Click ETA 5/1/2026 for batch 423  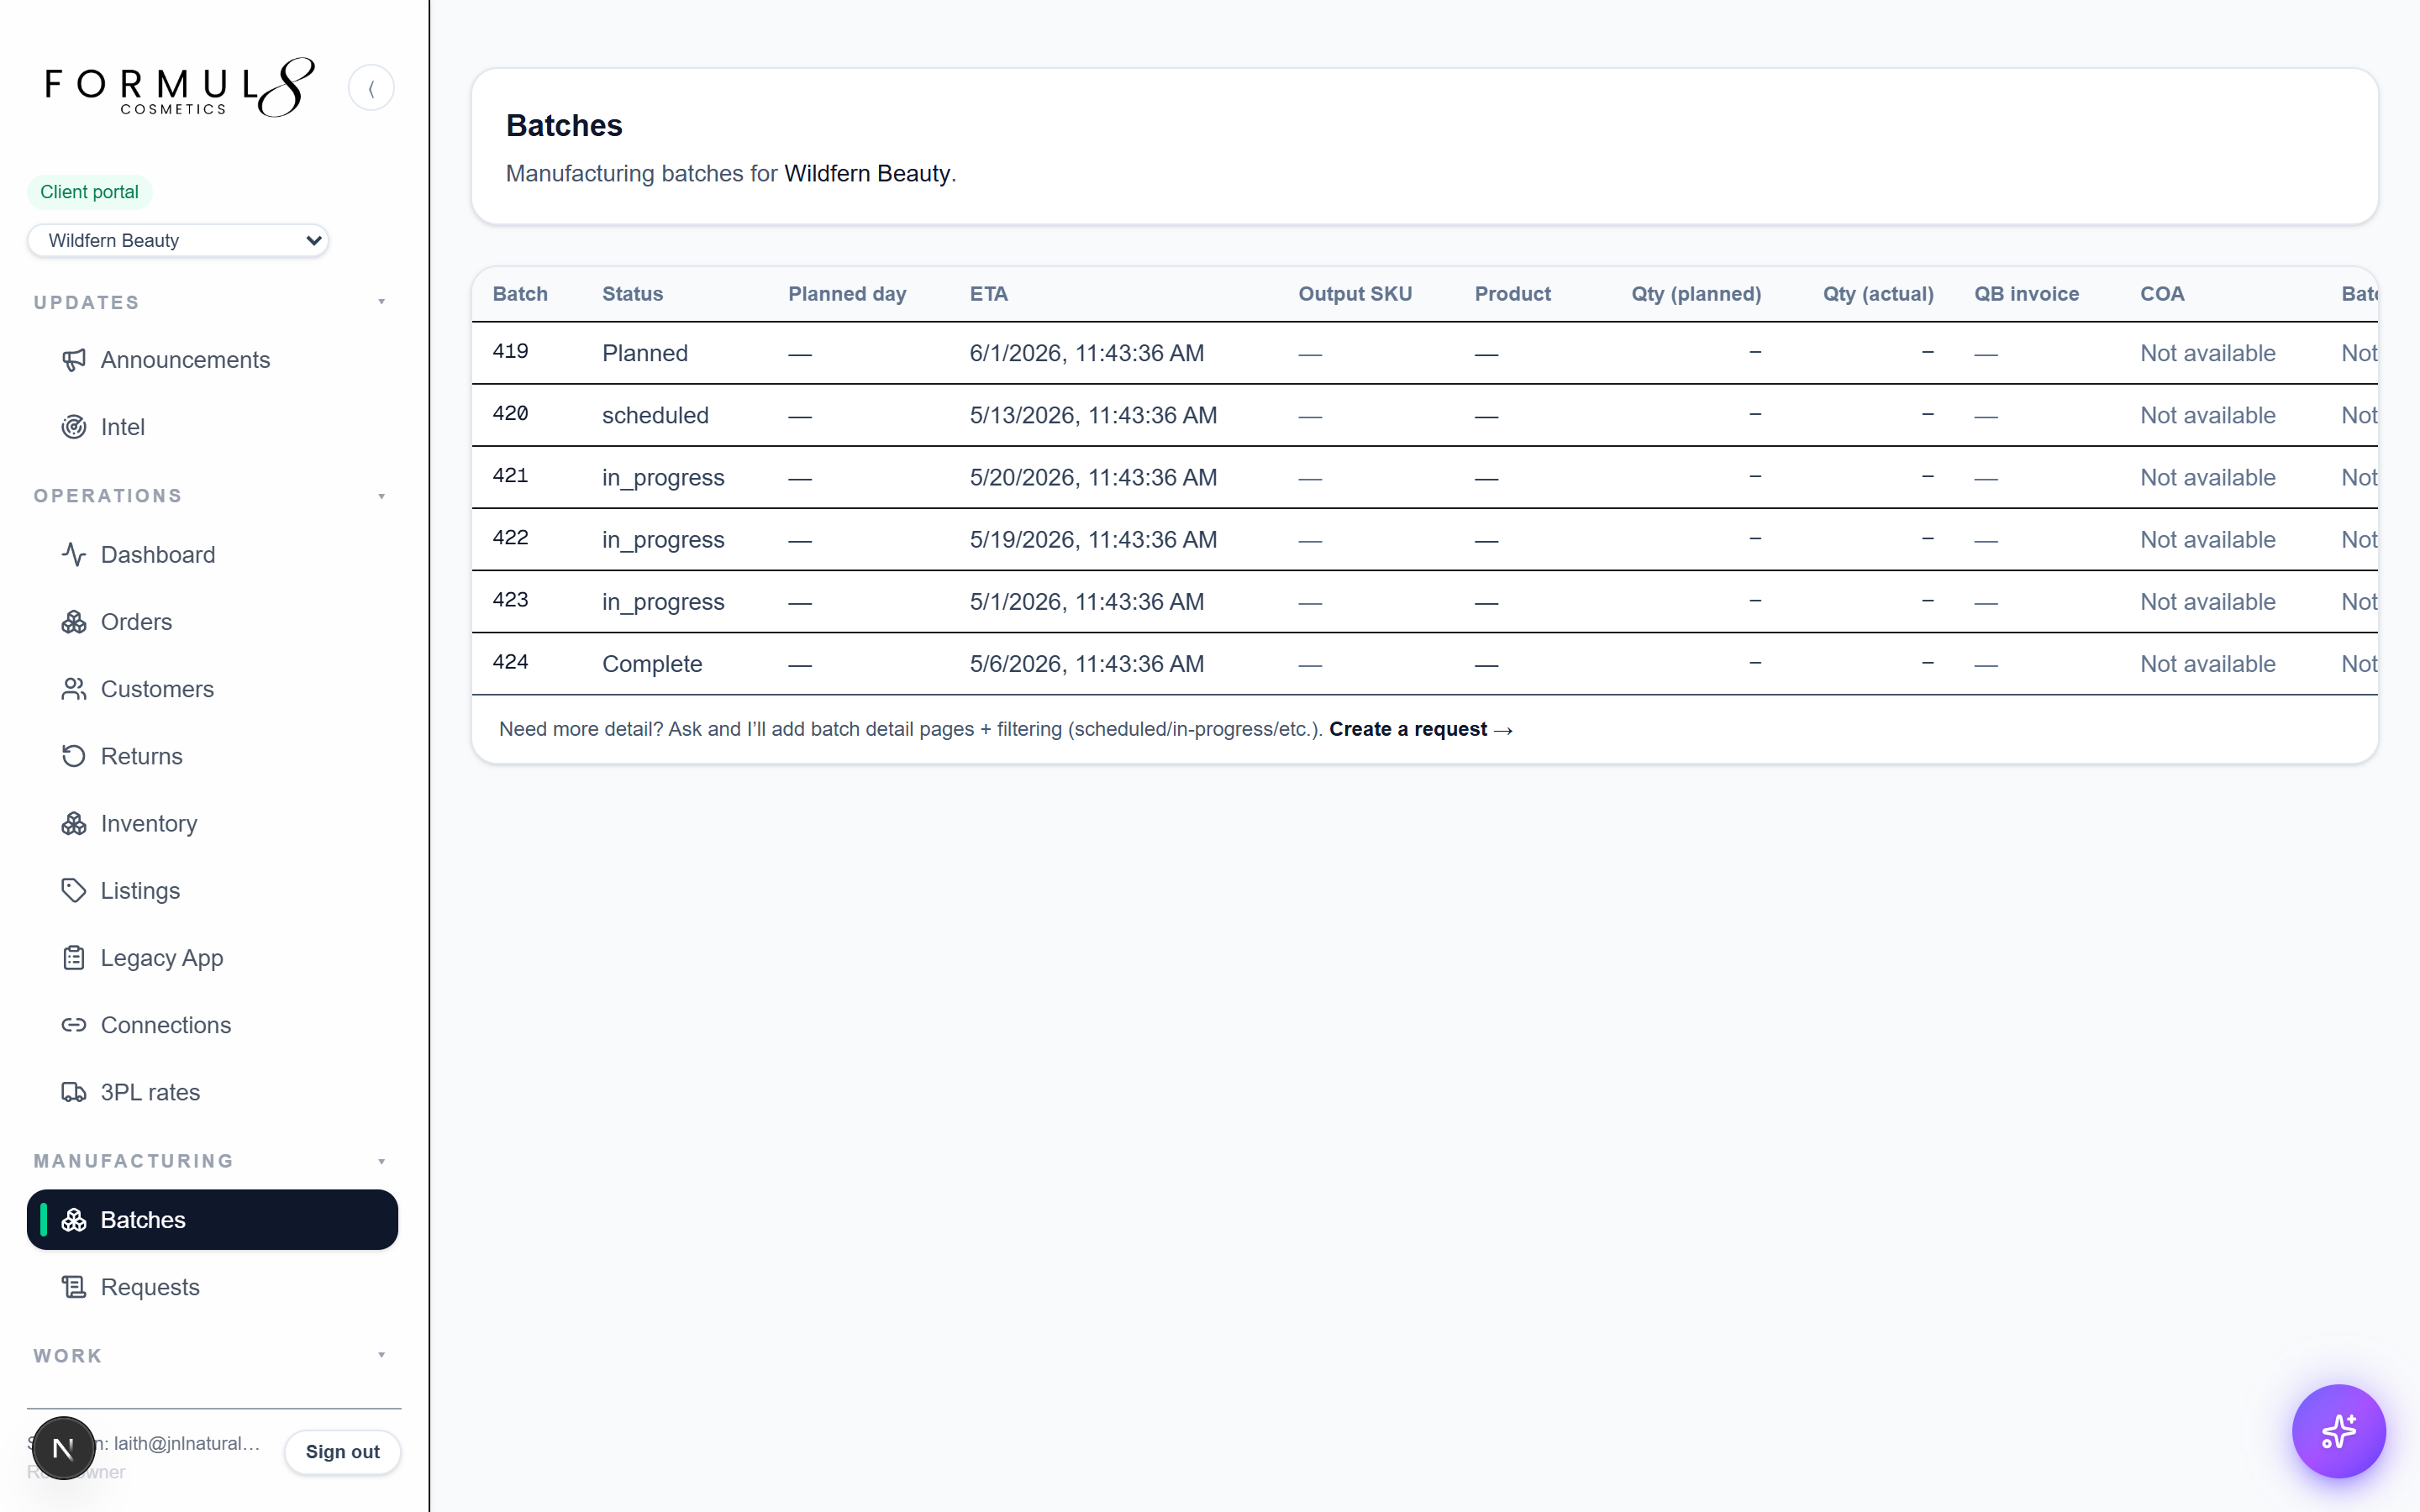coord(1086,602)
